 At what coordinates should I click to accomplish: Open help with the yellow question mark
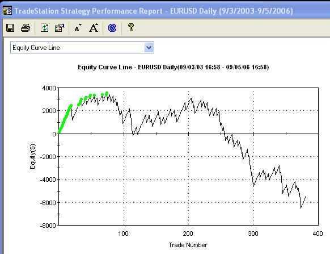click(130, 27)
